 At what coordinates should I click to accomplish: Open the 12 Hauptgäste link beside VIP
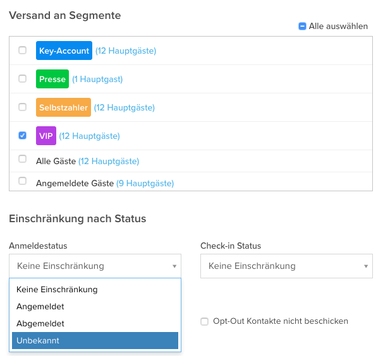point(90,136)
